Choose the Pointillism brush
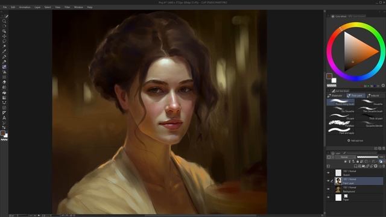The height and width of the screenshot is (217, 386). (341, 124)
